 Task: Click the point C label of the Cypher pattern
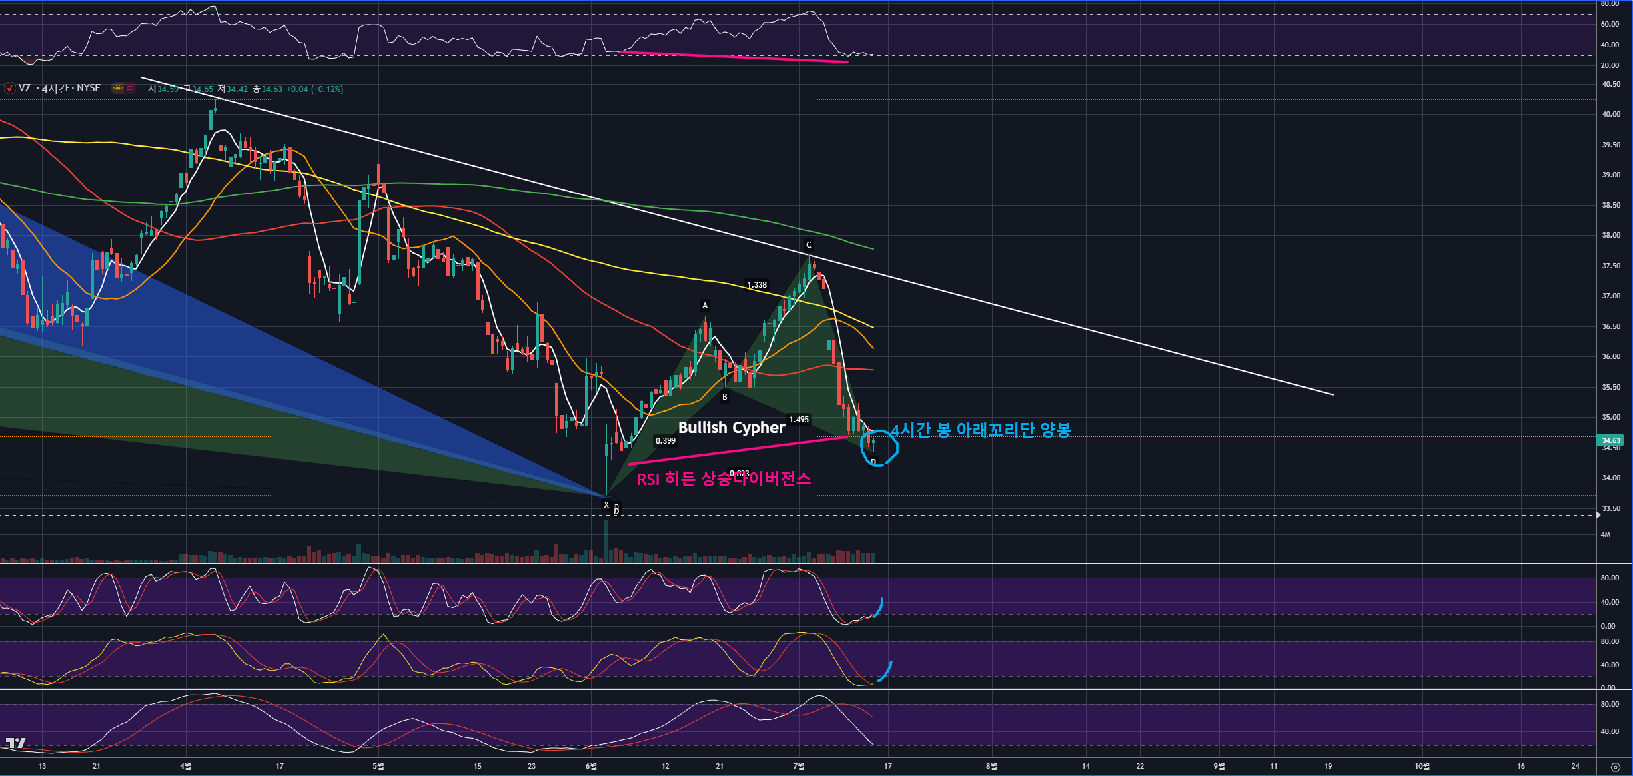(x=809, y=245)
